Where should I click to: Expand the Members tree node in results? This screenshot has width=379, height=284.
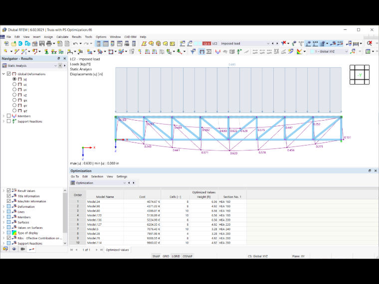[x=3, y=116]
